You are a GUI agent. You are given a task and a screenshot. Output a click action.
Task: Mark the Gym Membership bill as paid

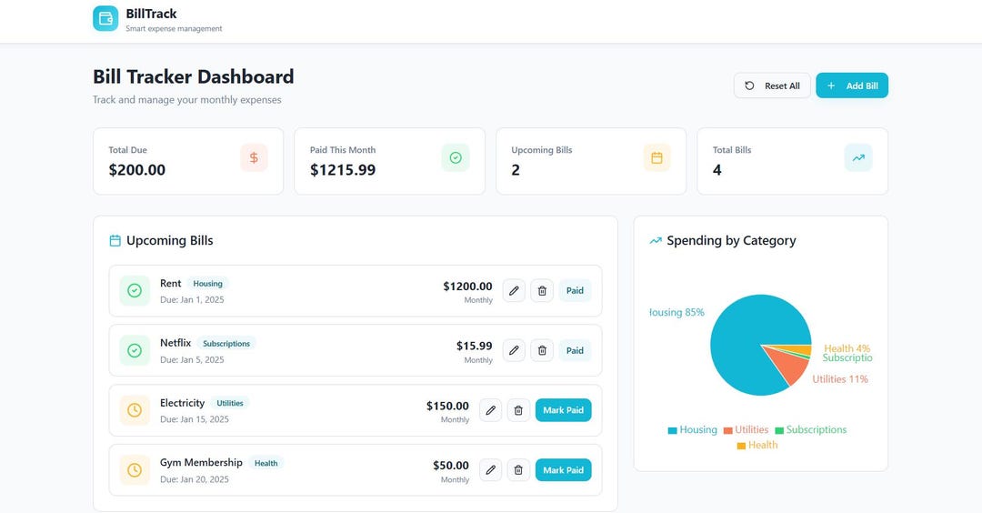coord(563,469)
